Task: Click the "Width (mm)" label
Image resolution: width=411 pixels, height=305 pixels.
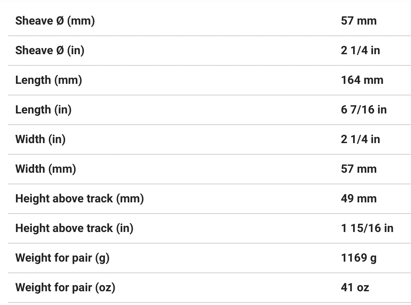Action: (x=46, y=169)
